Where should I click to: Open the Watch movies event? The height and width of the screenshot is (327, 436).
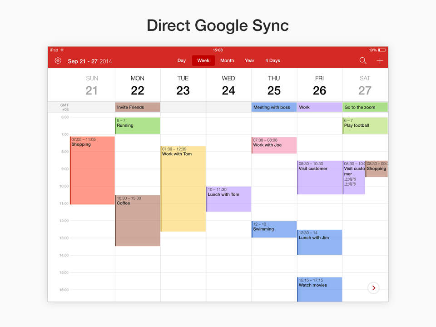click(320, 289)
